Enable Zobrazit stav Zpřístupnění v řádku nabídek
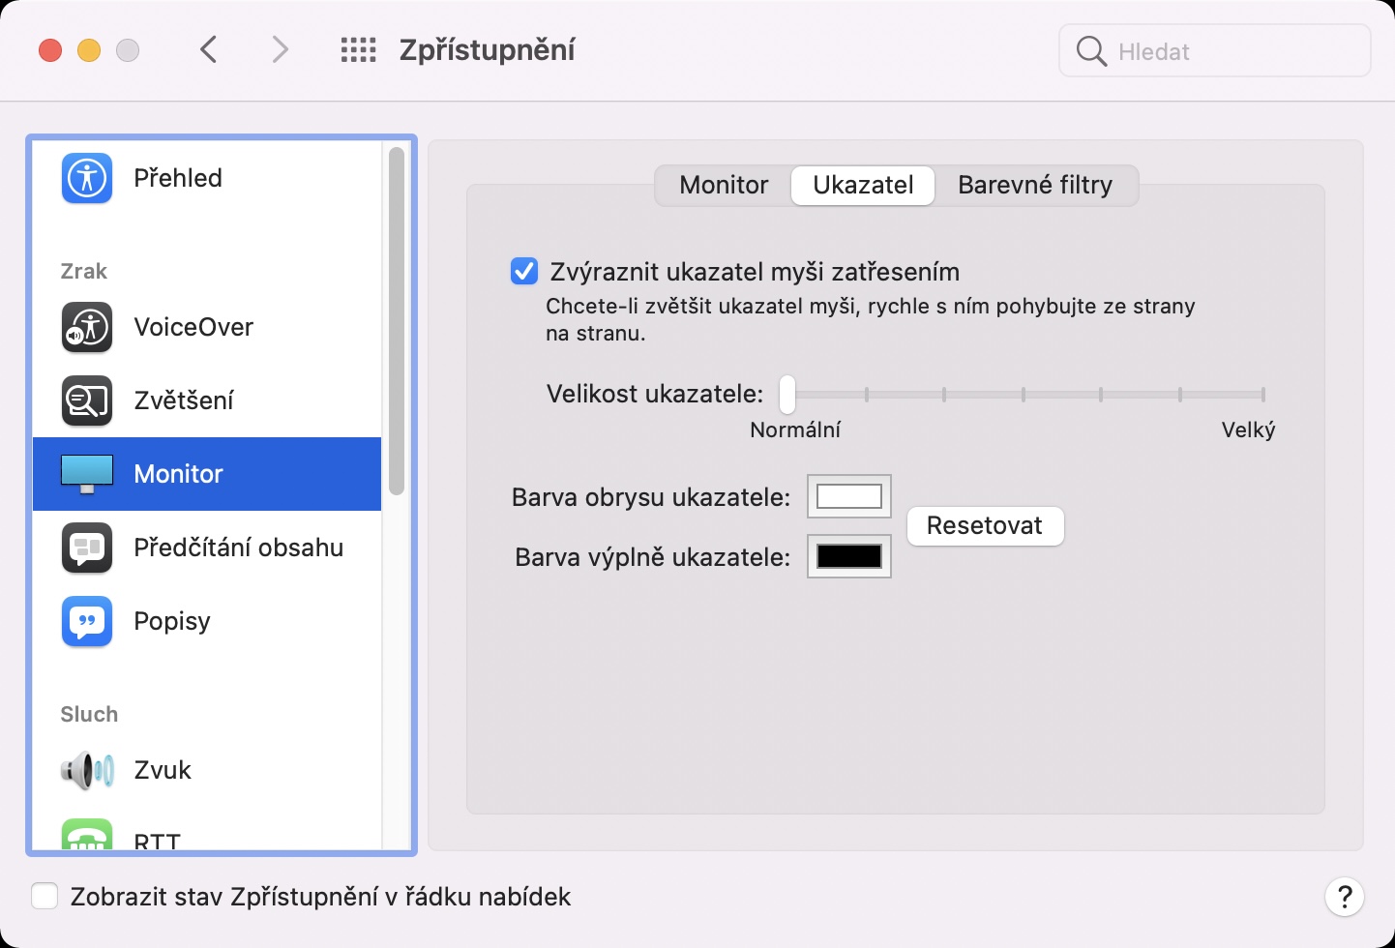This screenshot has height=948, width=1395. [45, 897]
